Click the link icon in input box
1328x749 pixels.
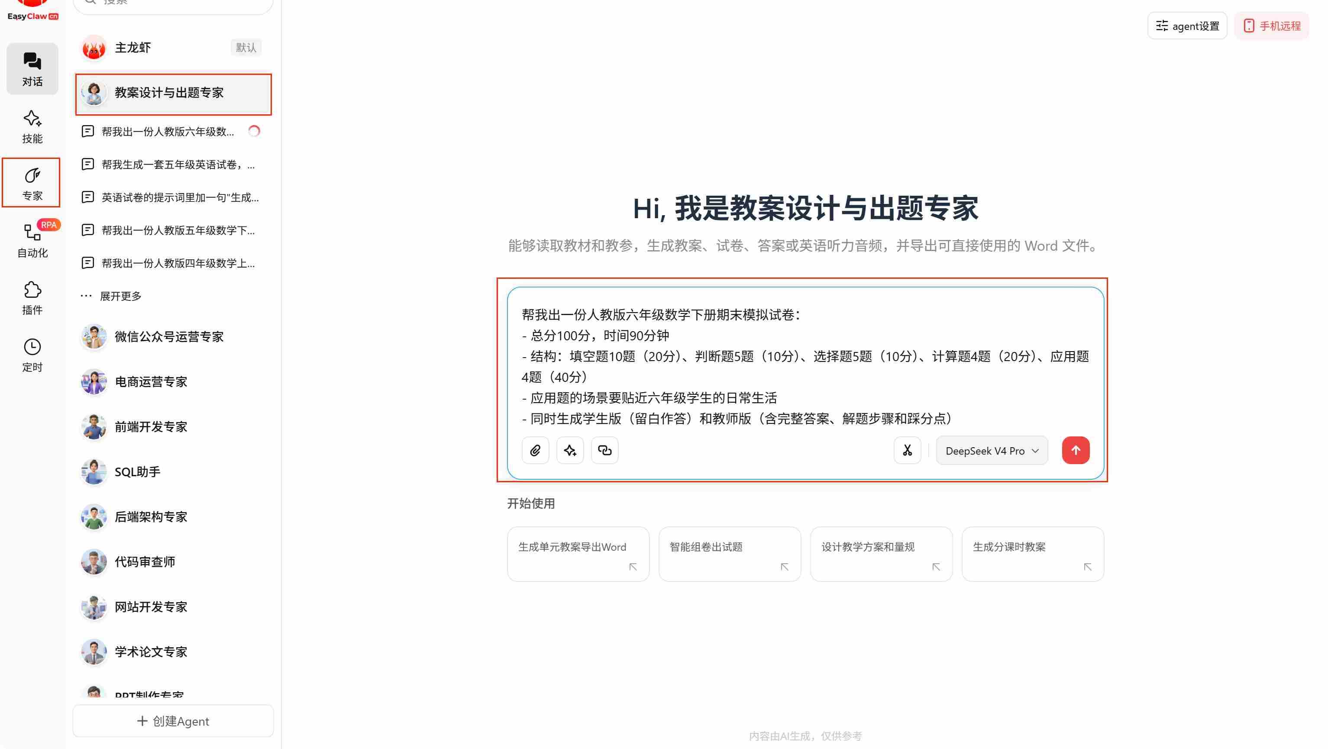click(604, 451)
